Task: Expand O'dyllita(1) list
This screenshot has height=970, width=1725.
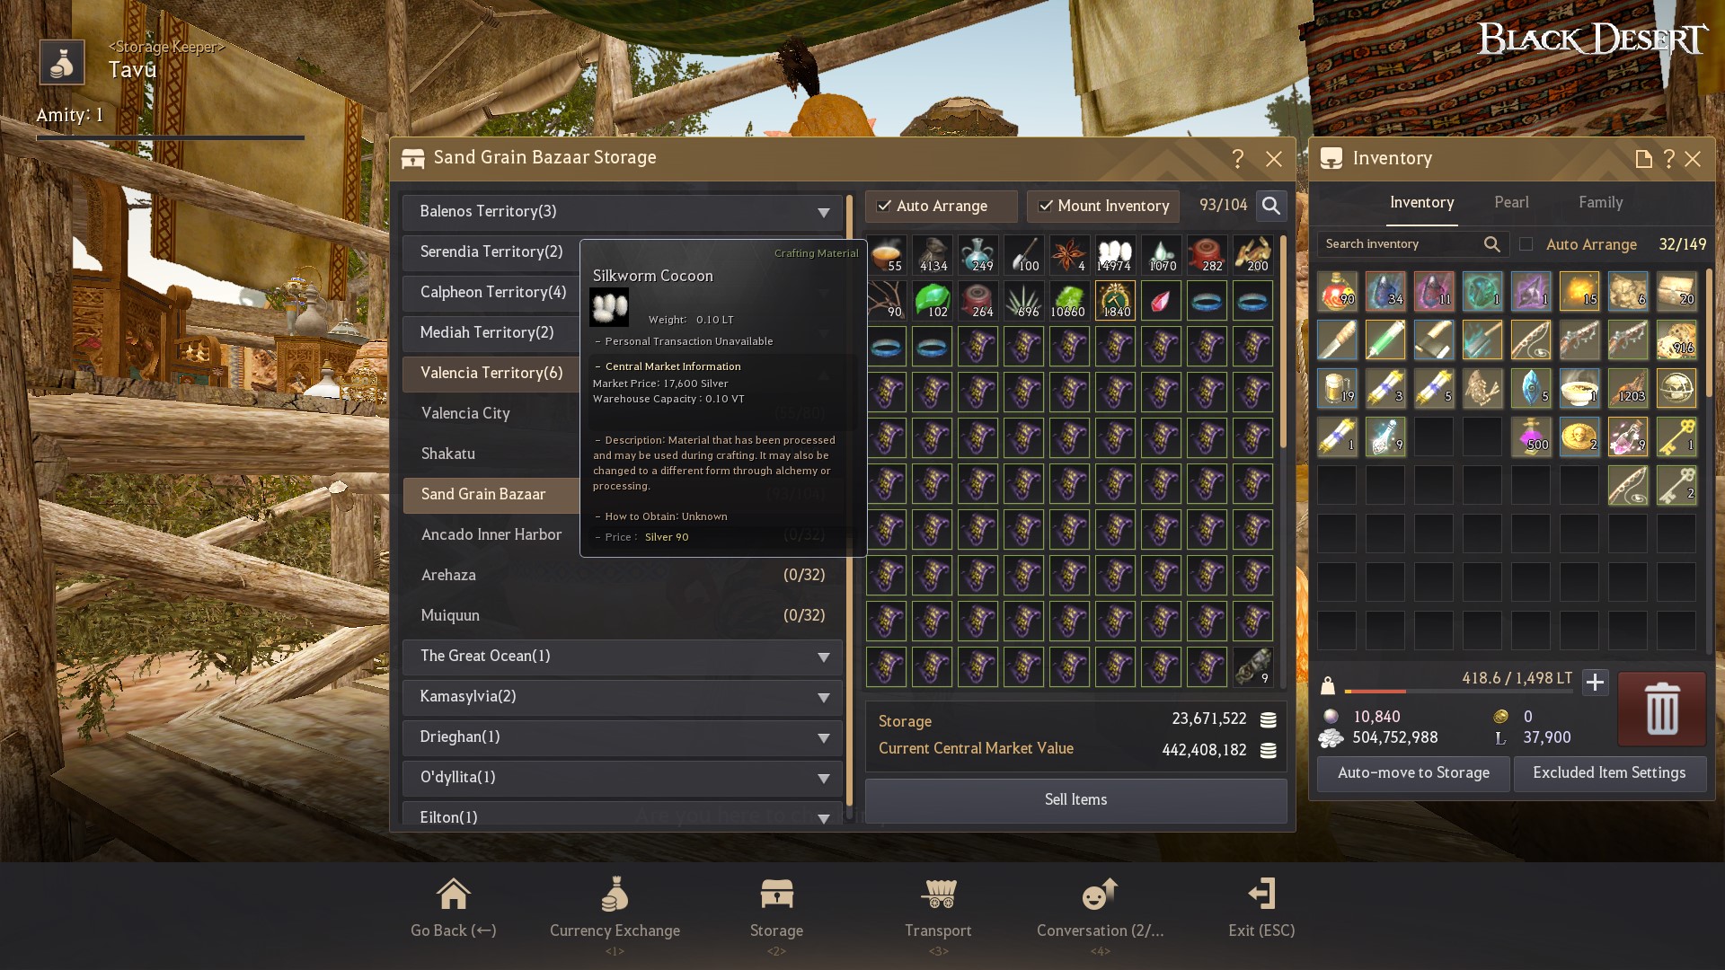Action: 622,778
